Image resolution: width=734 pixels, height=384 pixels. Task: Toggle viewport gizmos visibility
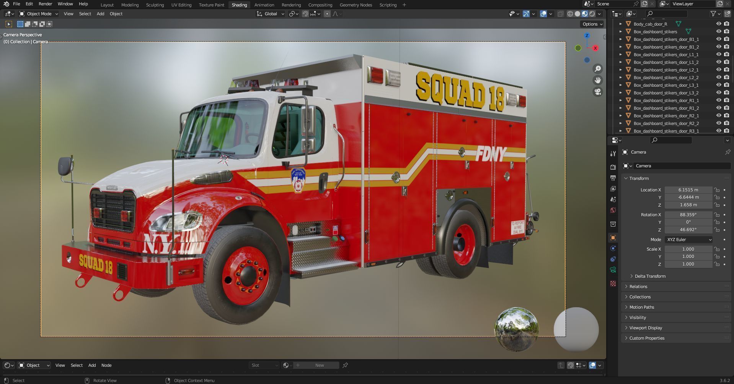(x=526, y=14)
